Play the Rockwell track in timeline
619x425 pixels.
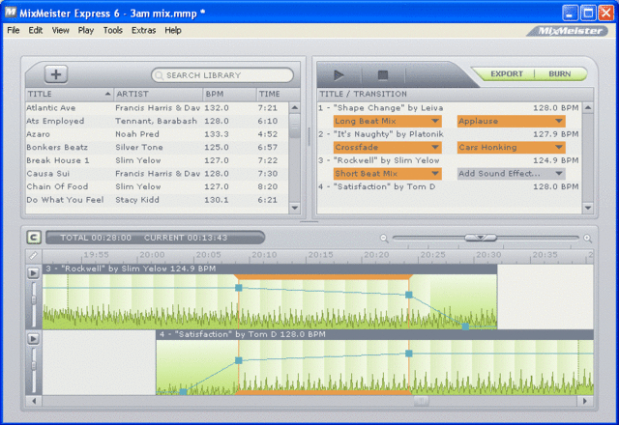coord(34,272)
